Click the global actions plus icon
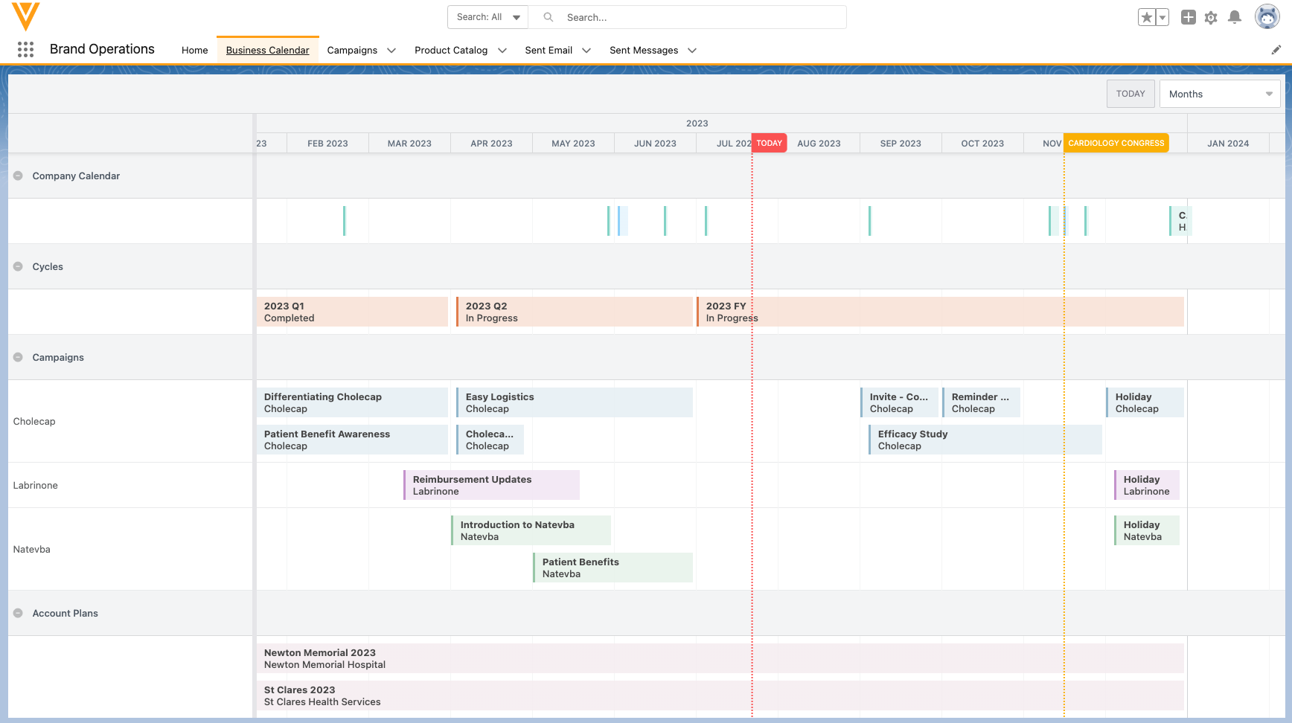The height and width of the screenshot is (723, 1292). [1189, 17]
